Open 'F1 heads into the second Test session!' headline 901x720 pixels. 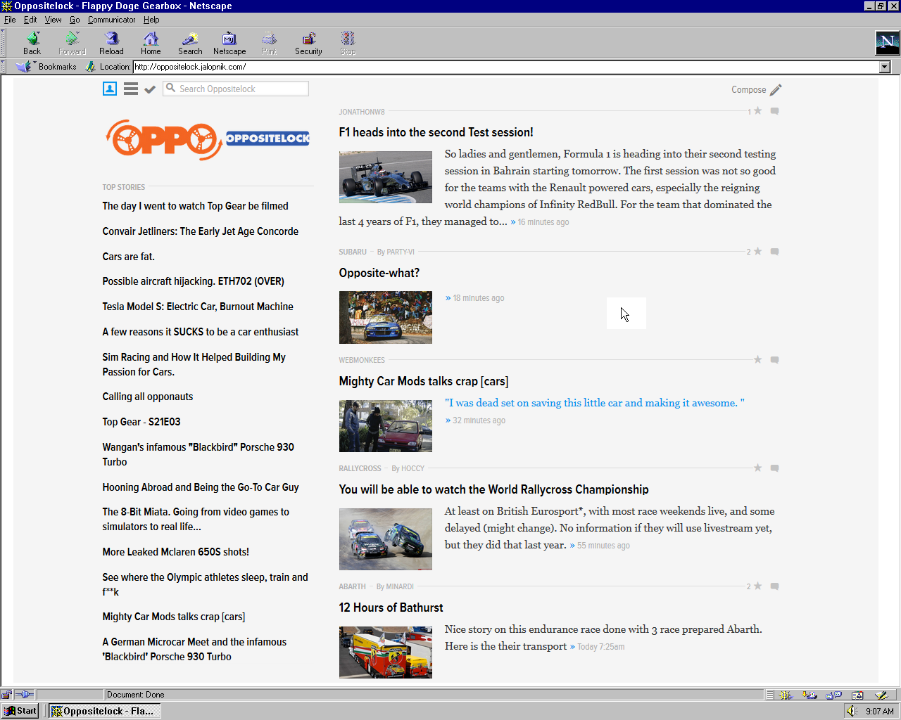click(x=436, y=132)
